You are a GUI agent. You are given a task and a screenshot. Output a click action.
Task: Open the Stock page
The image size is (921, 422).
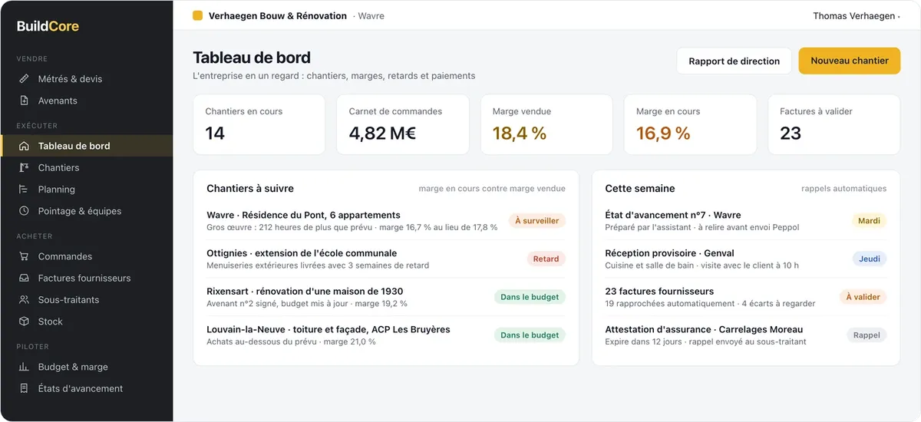coord(86,321)
